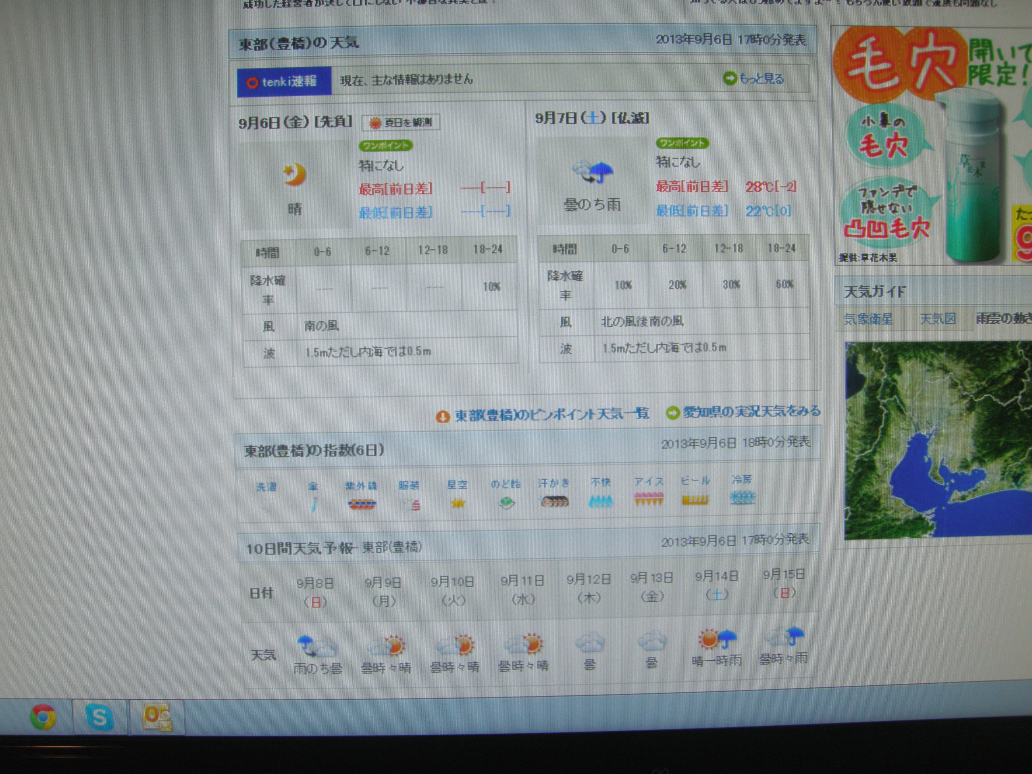Switch to the 気象衛星 tab

point(868,320)
